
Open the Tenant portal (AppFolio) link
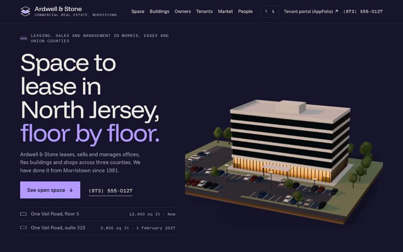point(311,11)
